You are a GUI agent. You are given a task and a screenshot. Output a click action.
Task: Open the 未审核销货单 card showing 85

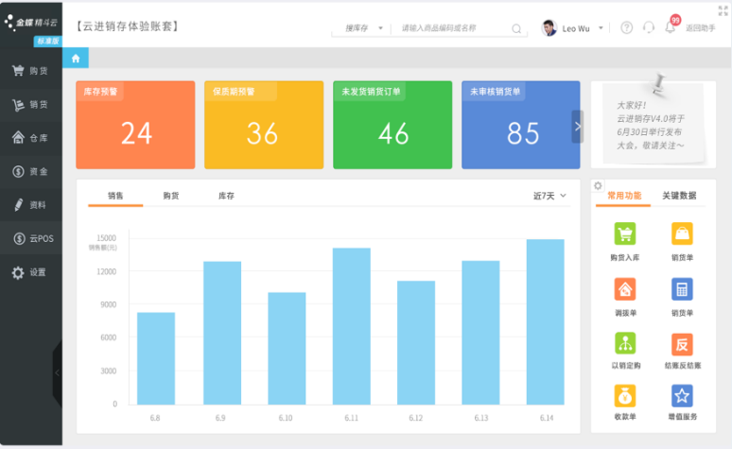(521, 125)
